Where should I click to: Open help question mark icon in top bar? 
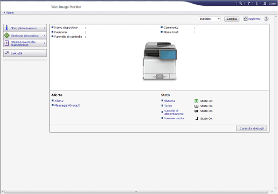tap(249, 3)
